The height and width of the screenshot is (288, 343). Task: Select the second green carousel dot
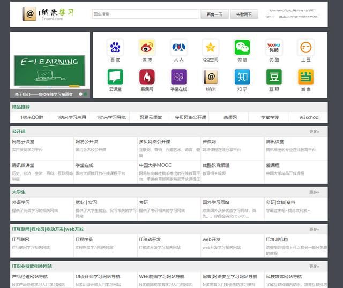point(85,94)
